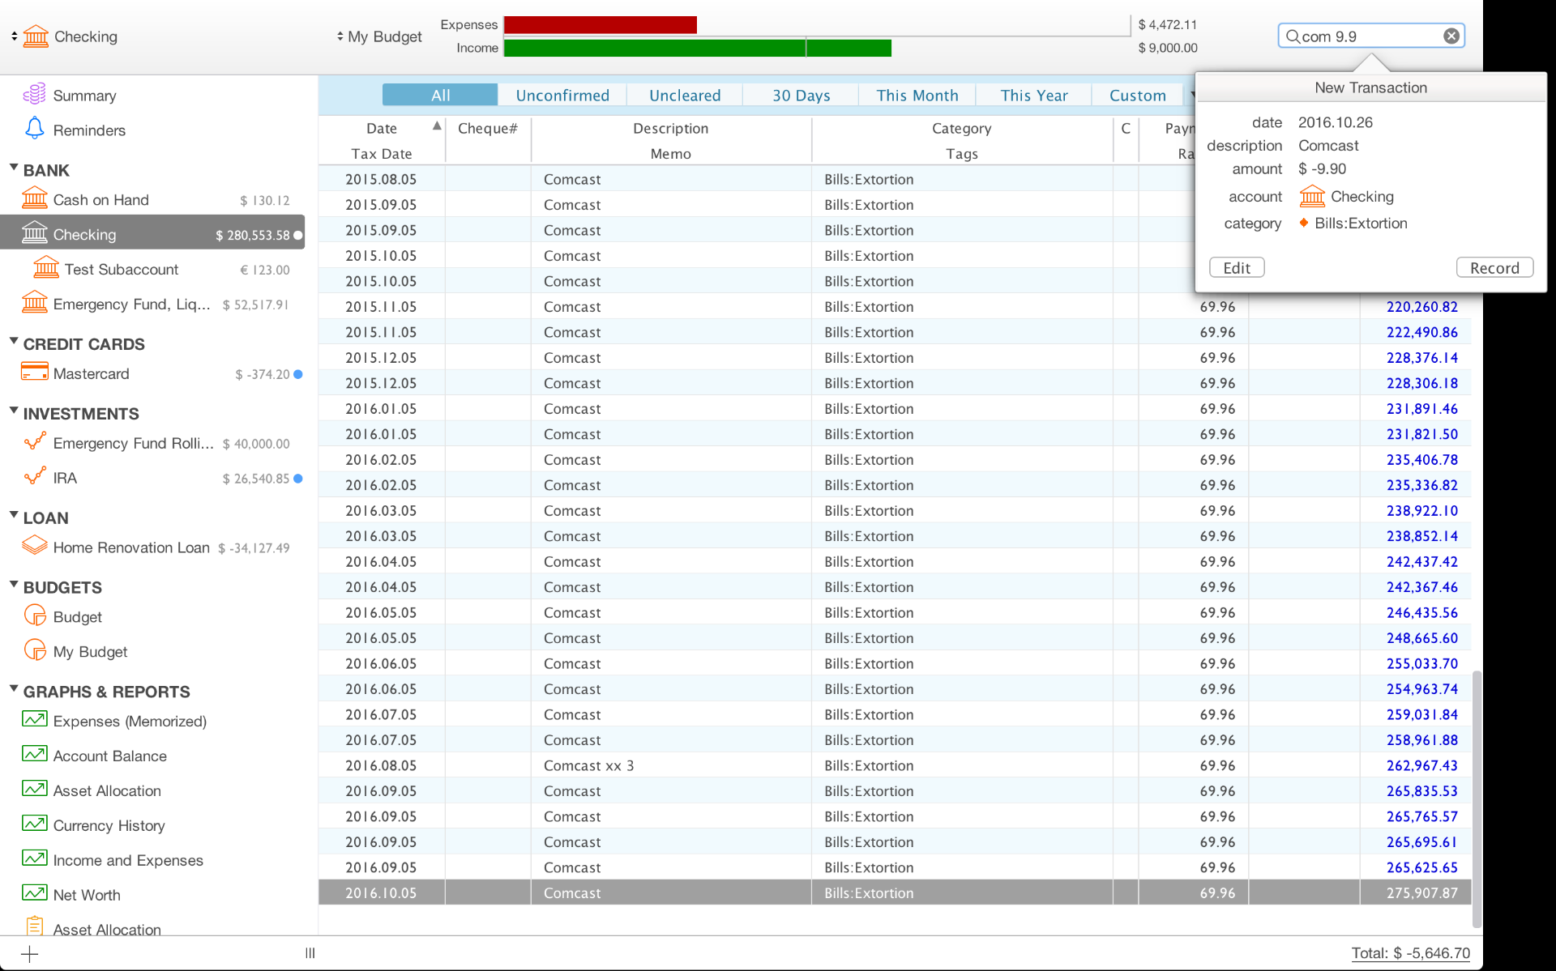Collapse the CREDIT CARDS section
Image resolution: width=1556 pixels, height=971 pixels.
[14, 342]
